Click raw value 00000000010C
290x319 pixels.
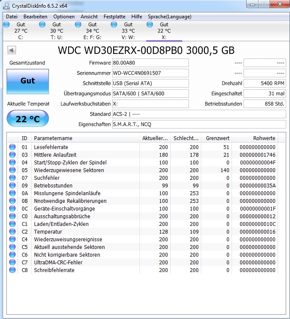click(258, 224)
